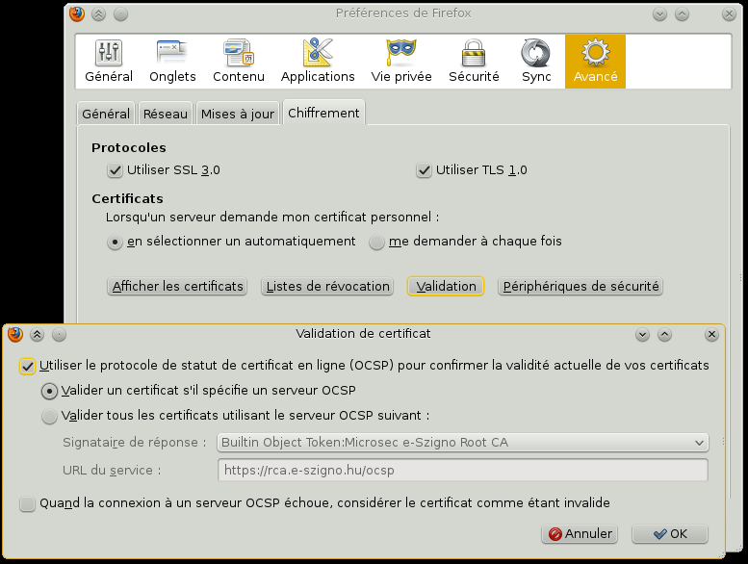Open the Mises à jour tab
748x564 pixels.
pyautogui.click(x=237, y=114)
